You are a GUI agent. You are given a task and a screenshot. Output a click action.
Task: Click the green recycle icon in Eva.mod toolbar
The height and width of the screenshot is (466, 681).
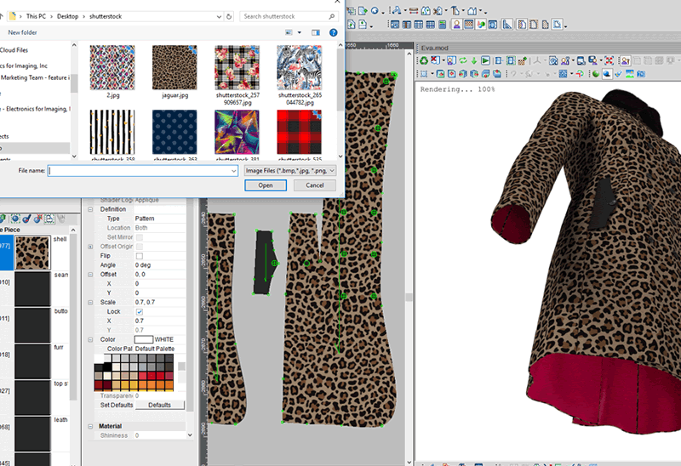(424, 60)
